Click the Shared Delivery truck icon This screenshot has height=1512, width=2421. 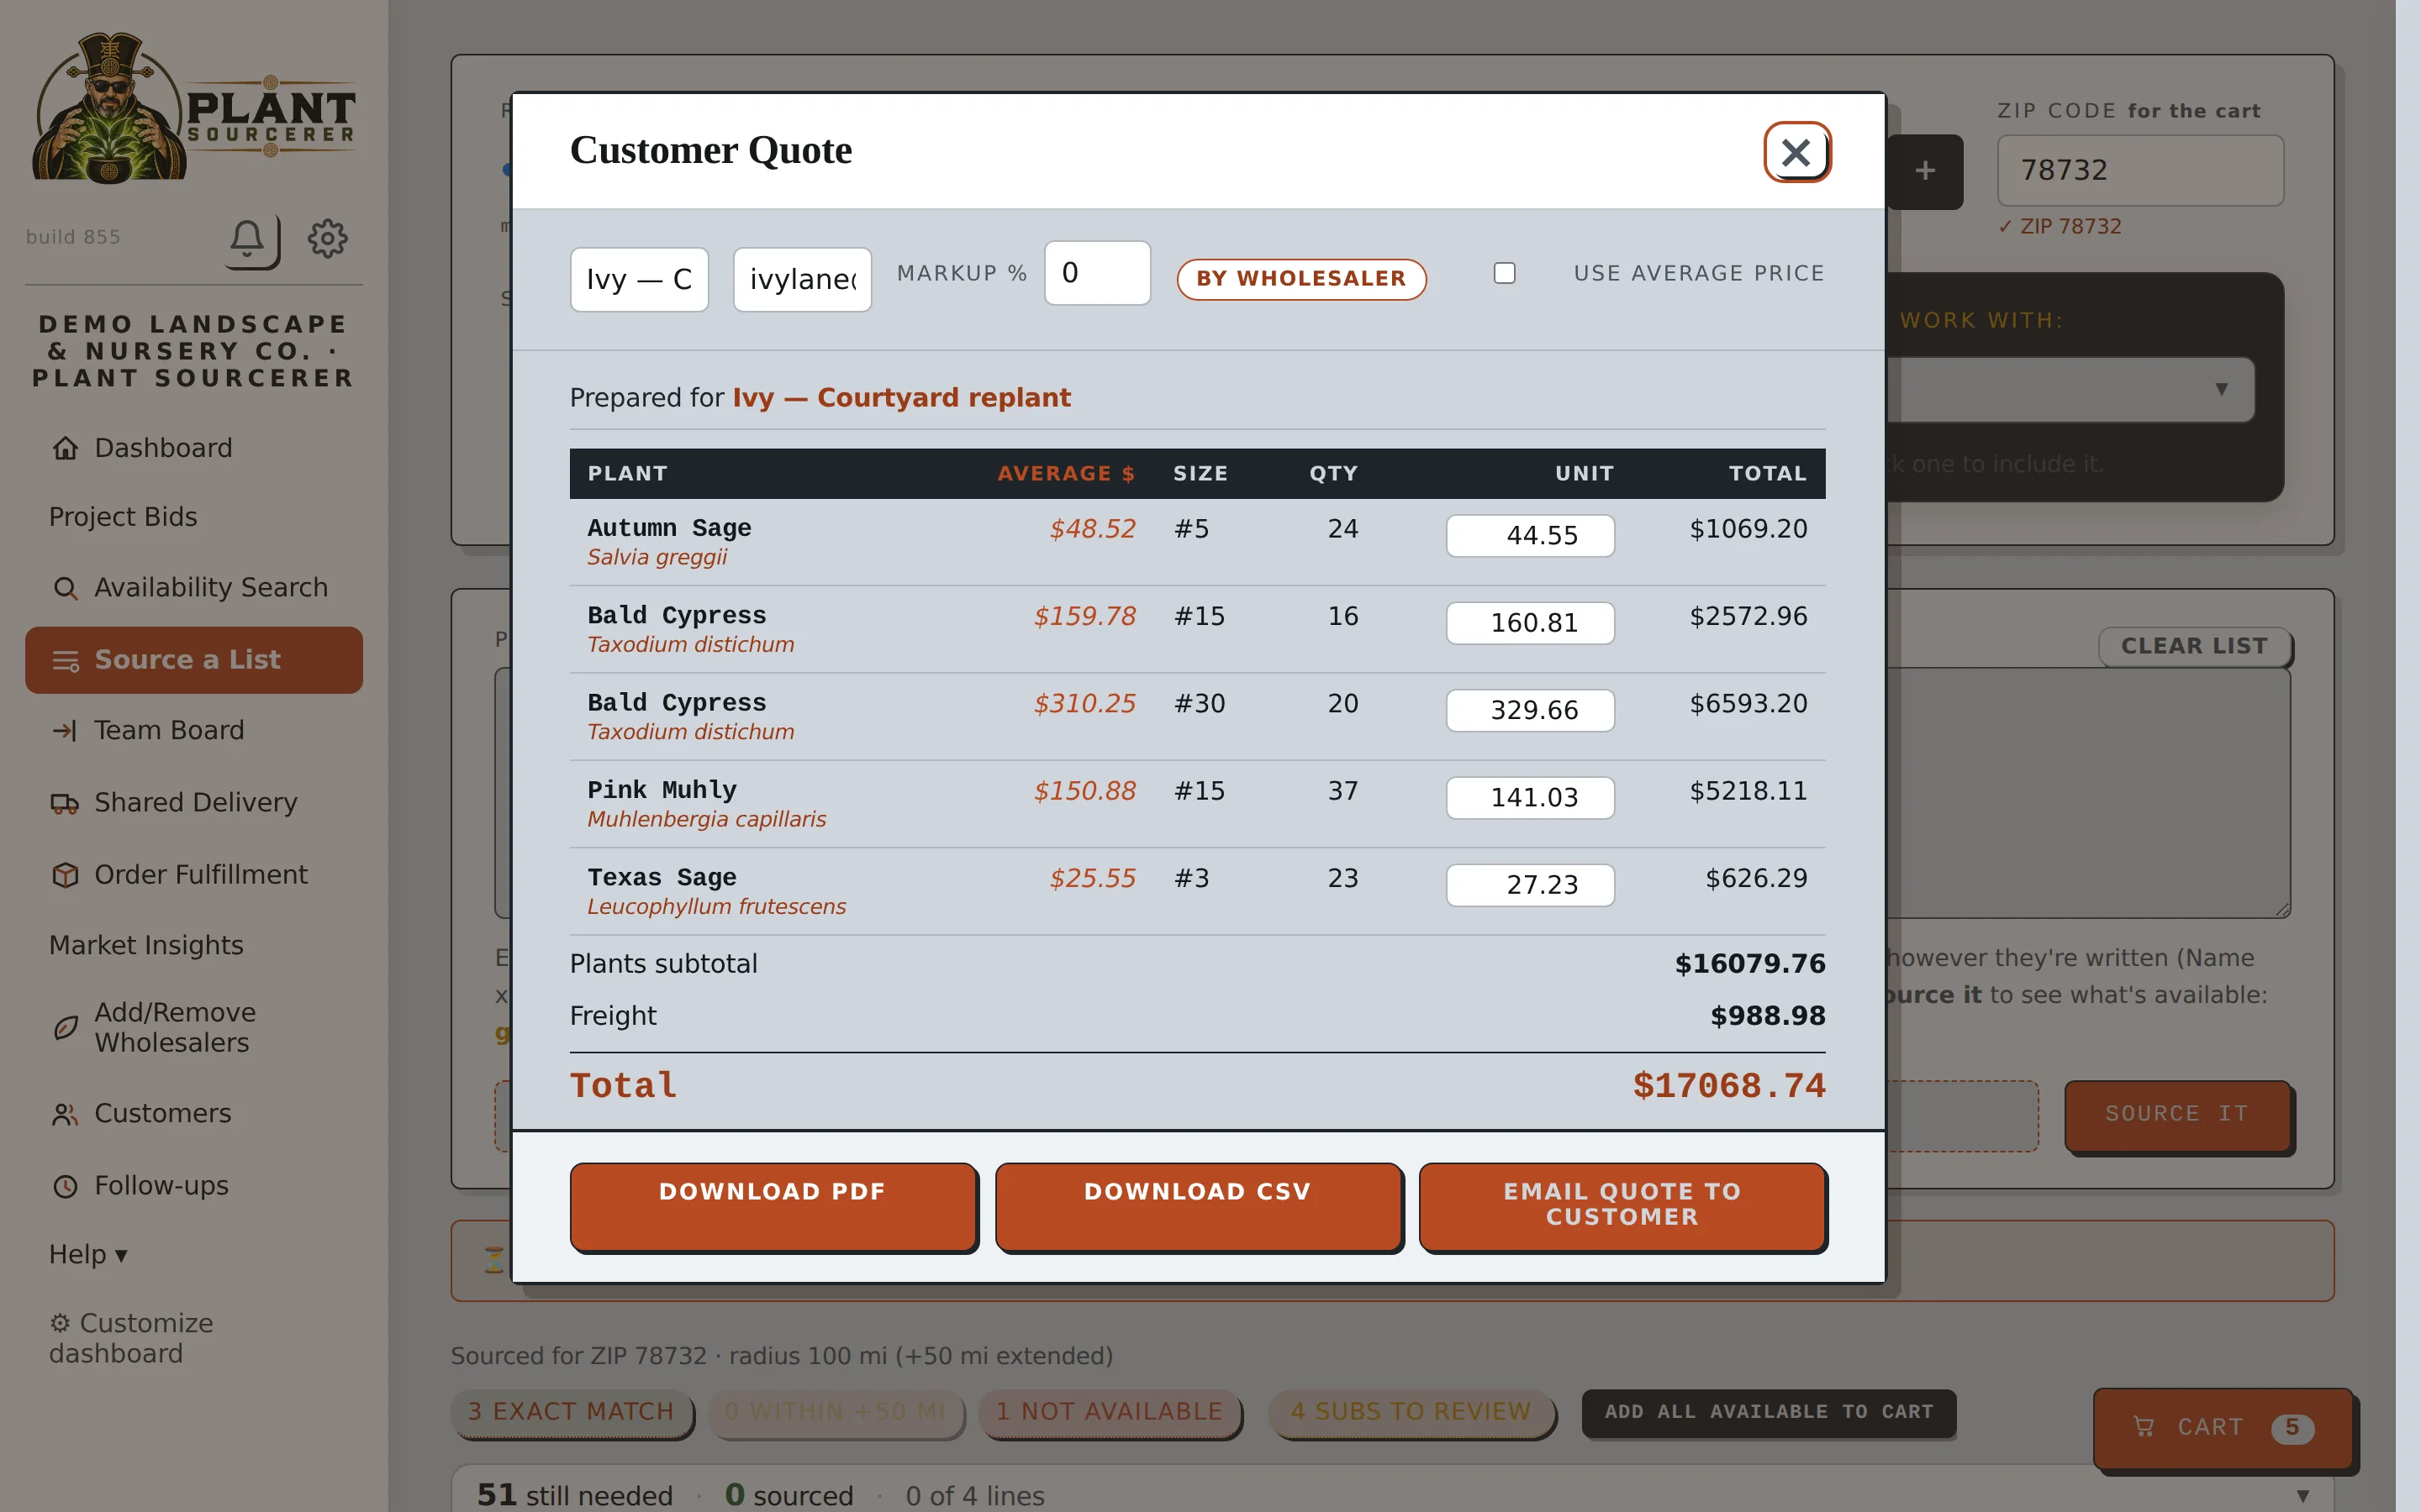point(65,803)
